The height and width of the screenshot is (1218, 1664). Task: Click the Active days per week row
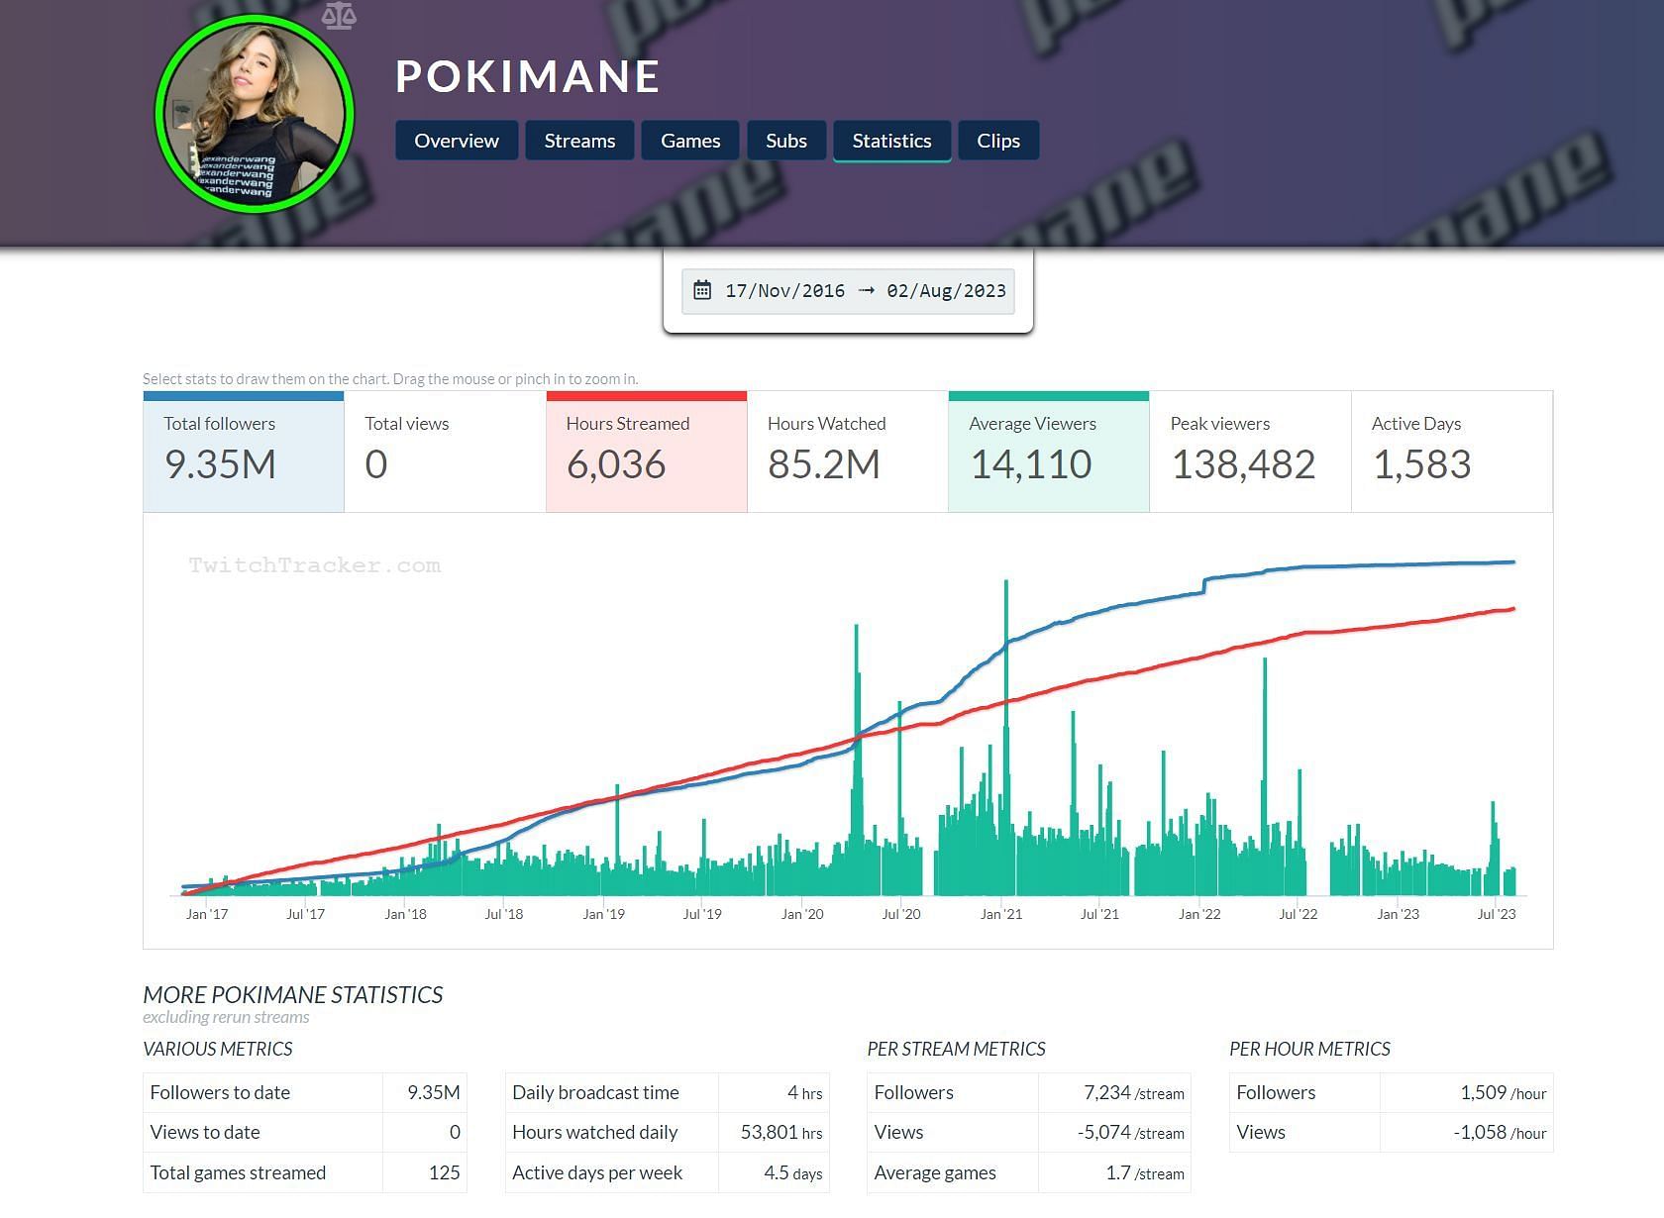(x=668, y=1172)
